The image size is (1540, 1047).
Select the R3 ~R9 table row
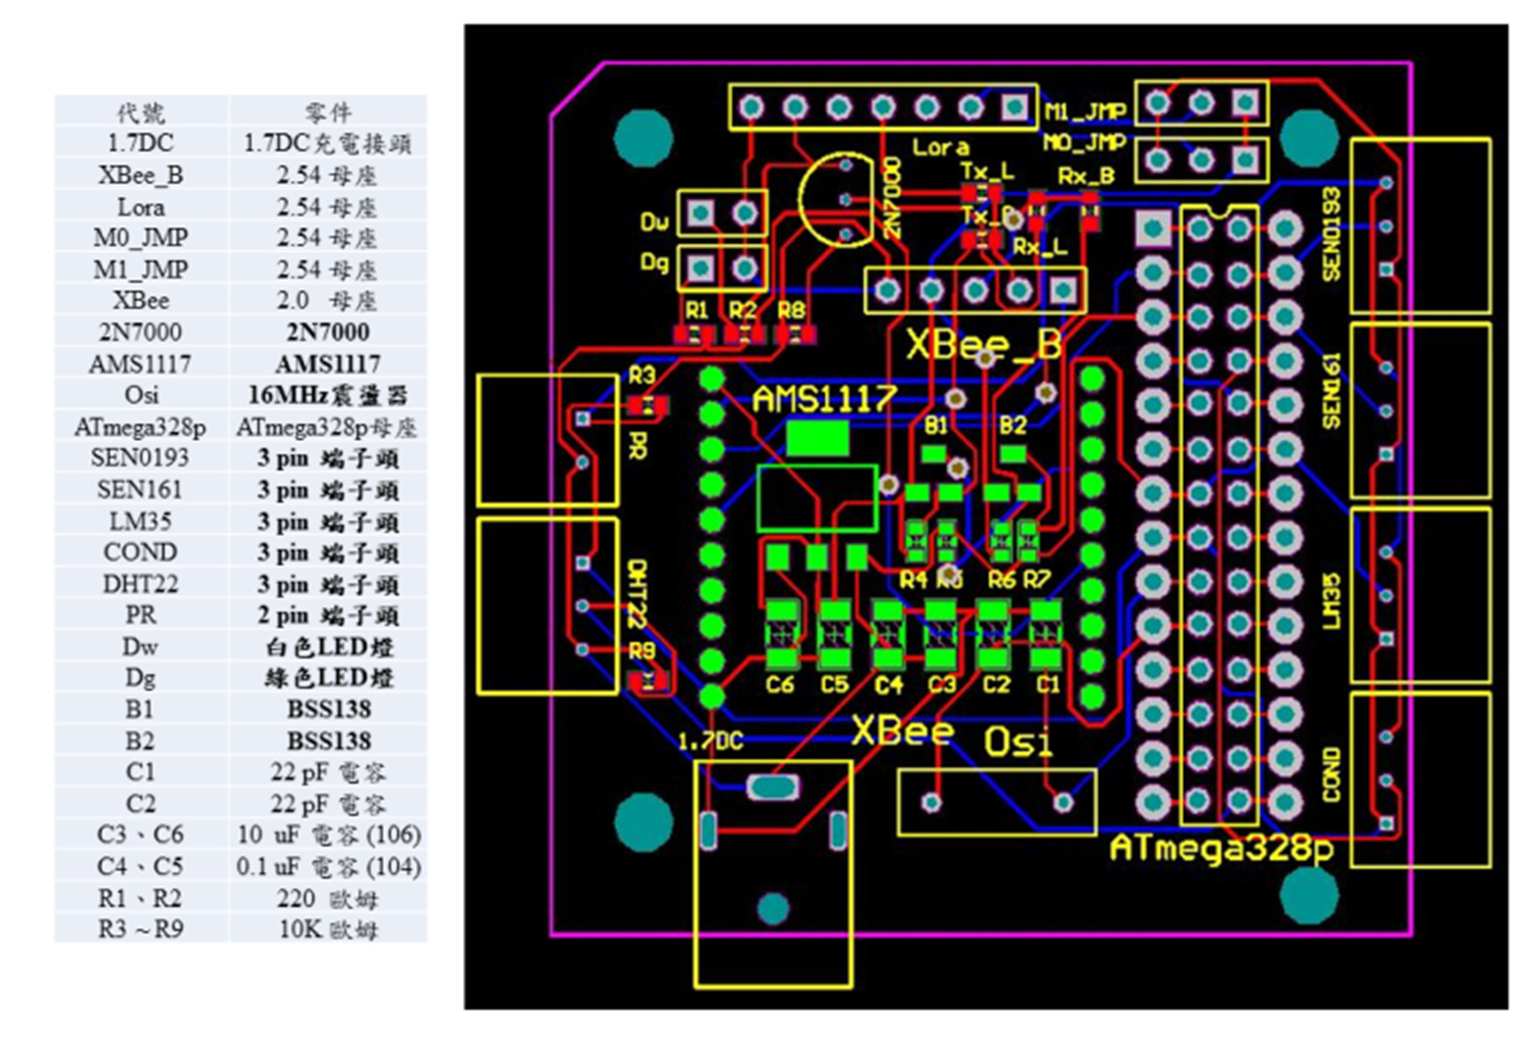pyautogui.click(x=240, y=929)
